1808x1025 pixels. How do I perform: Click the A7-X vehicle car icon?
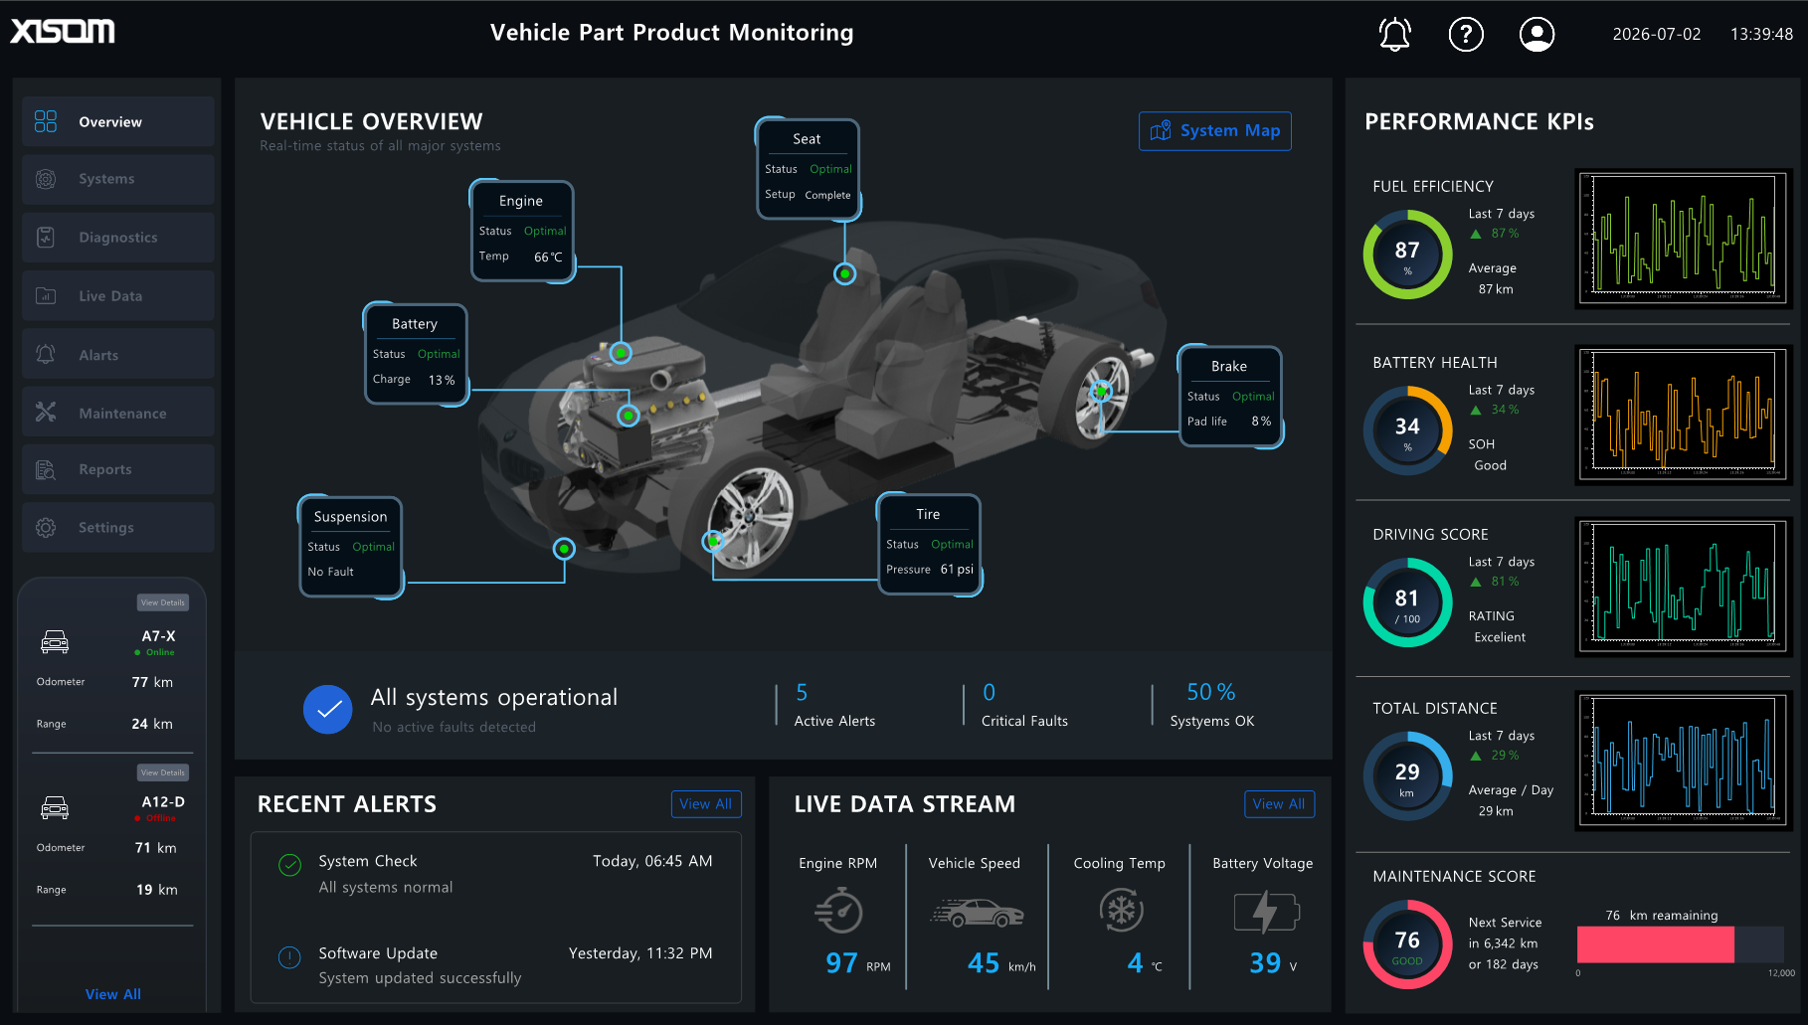coord(55,642)
